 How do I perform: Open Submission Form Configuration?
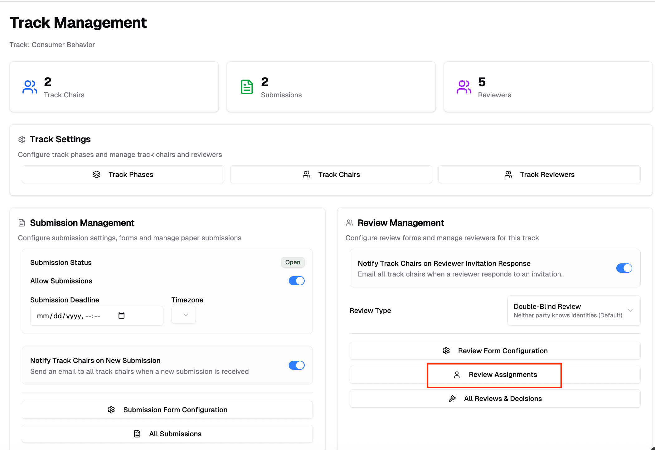tap(167, 409)
